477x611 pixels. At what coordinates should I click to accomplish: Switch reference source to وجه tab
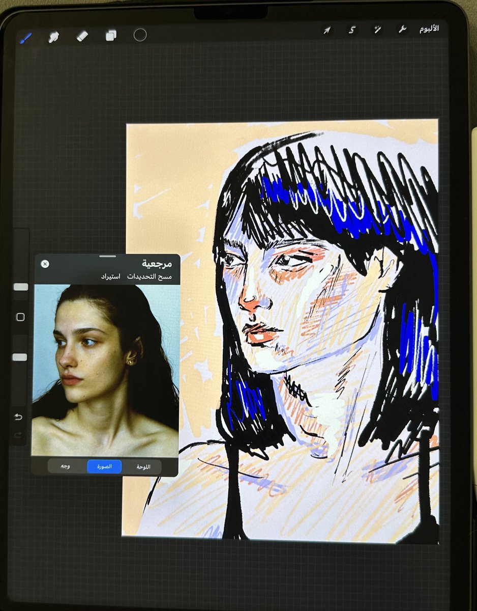(x=66, y=466)
